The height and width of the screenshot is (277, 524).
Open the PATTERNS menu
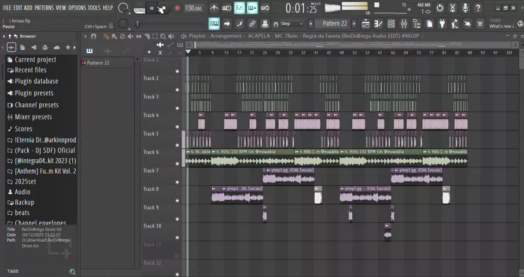pos(44,8)
